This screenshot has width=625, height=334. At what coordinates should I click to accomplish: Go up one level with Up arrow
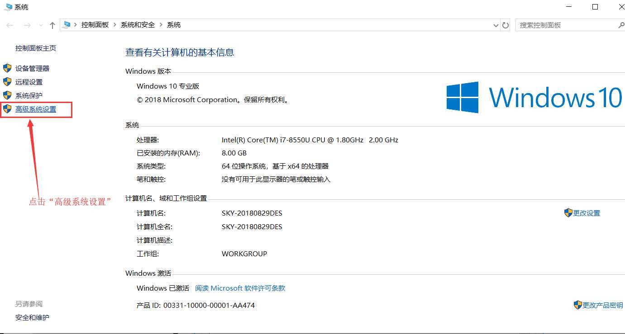[52, 25]
